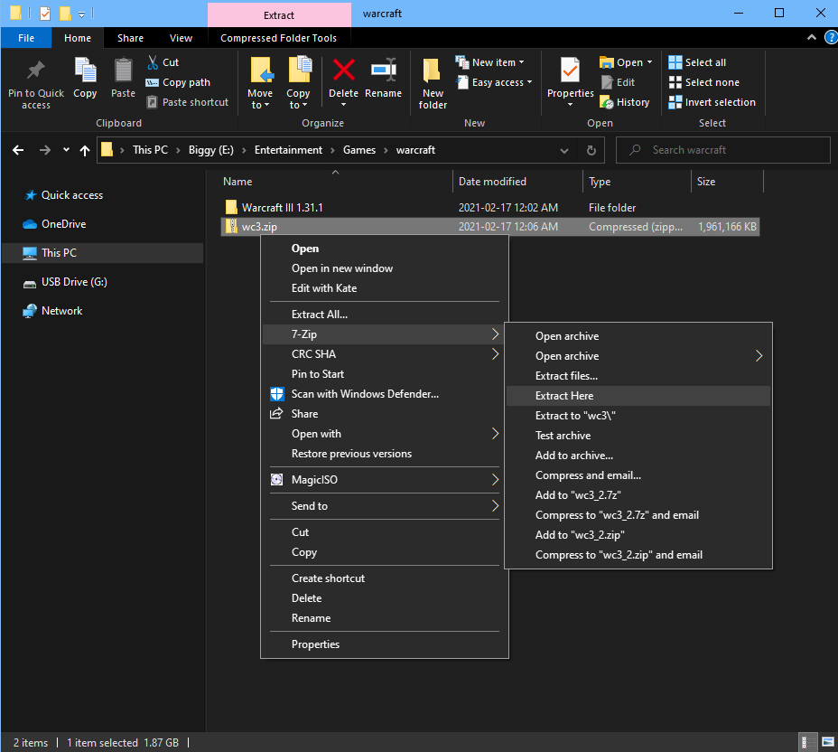Choose Extract All... from context menu
838x752 pixels.
(385, 315)
